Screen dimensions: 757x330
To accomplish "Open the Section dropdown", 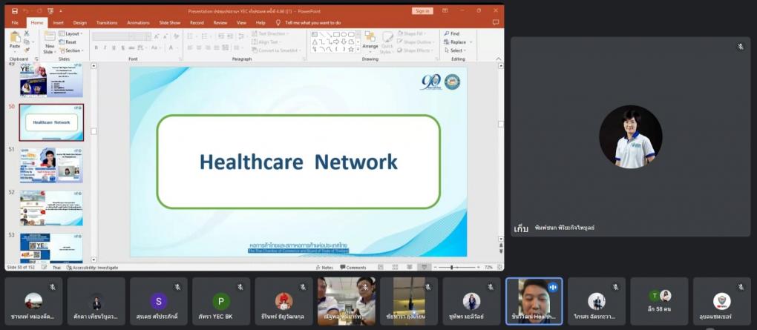I will coord(71,50).
